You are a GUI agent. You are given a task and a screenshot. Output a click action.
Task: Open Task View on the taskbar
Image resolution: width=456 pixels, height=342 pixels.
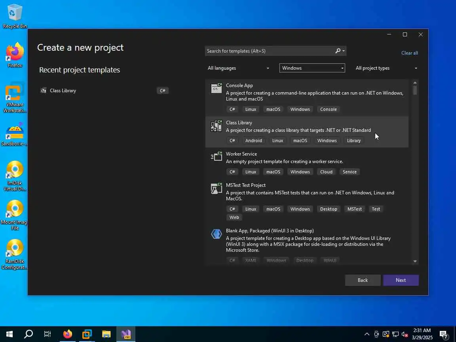coord(47,334)
